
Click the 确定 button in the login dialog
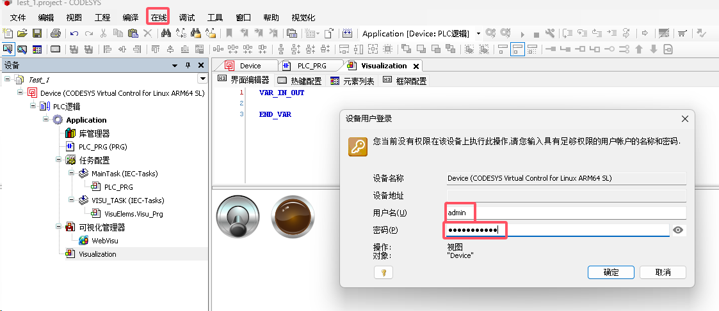point(611,272)
